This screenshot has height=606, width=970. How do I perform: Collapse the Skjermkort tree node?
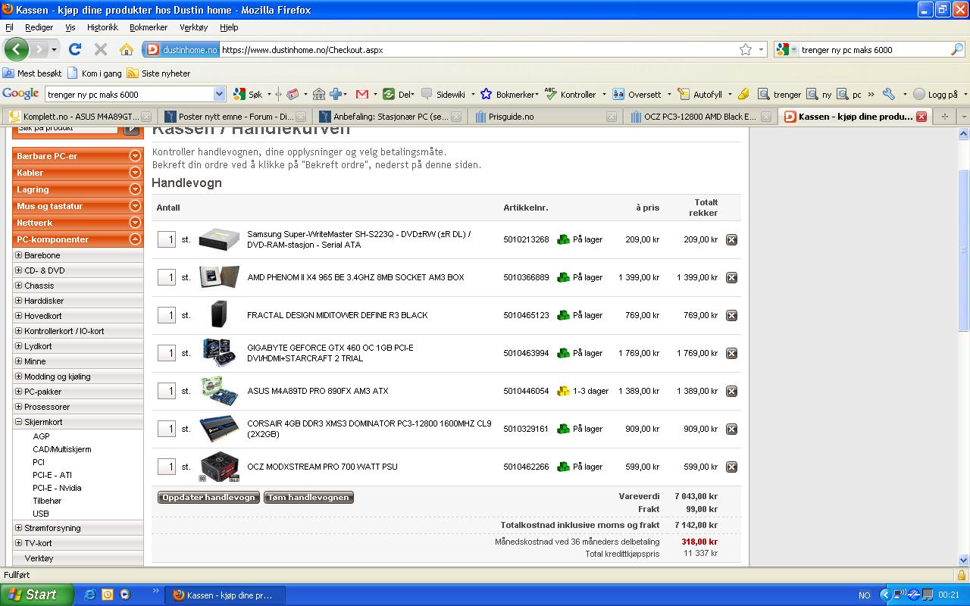pyautogui.click(x=19, y=422)
